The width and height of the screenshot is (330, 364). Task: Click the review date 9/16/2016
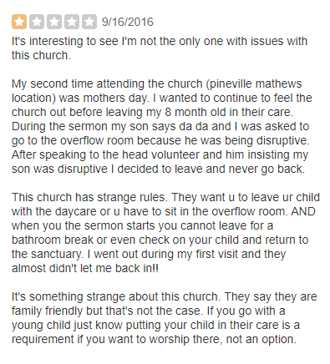click(128, 22)
